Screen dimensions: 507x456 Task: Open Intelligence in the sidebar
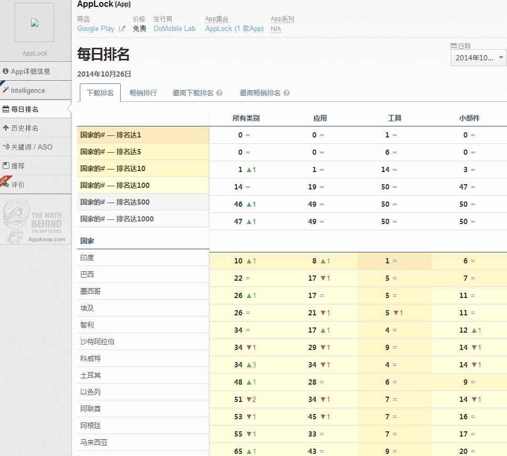[x=36, y=90]
